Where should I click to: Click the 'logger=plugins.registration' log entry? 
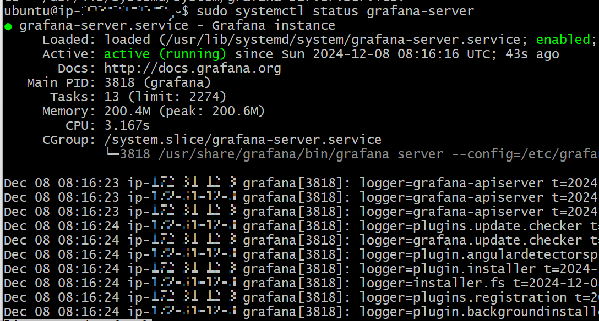[463, 297]
